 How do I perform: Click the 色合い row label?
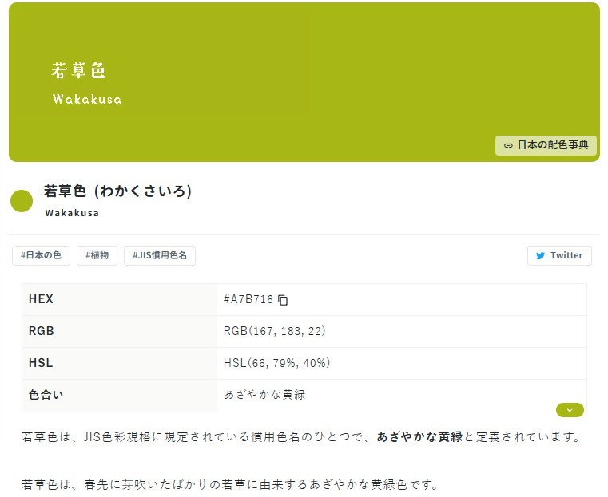click(46, 394)
